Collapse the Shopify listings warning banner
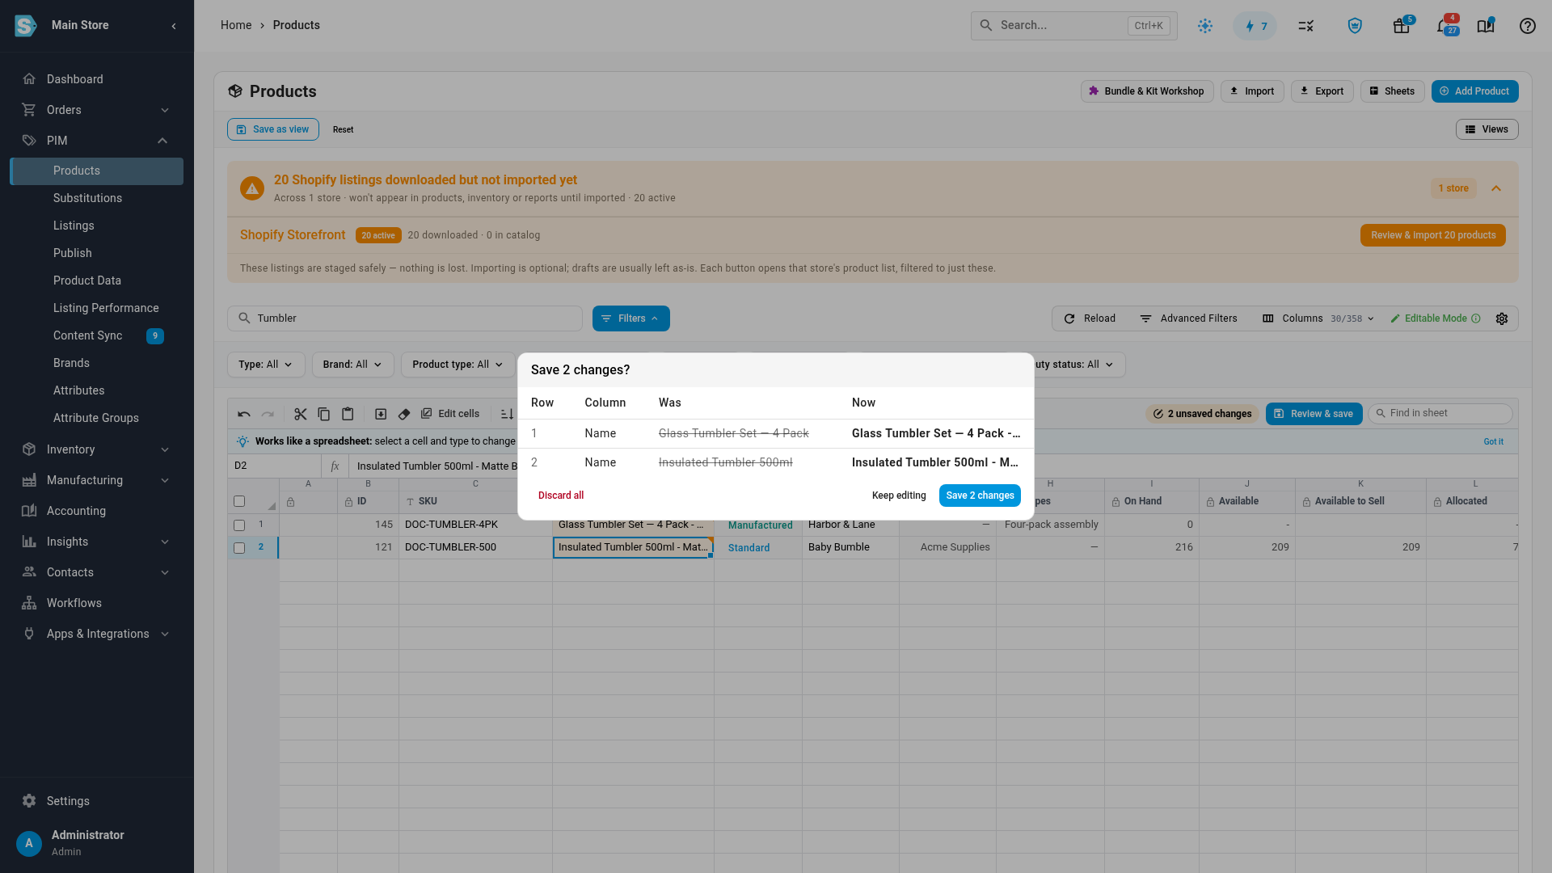This screenshot has height=873, width=1552. pos(1496,188)
